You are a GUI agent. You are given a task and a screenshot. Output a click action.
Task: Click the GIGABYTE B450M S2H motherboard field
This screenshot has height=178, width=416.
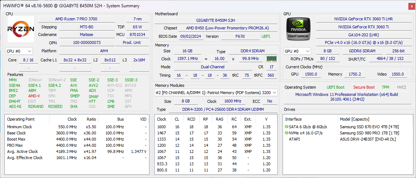(x=216, y=20)
